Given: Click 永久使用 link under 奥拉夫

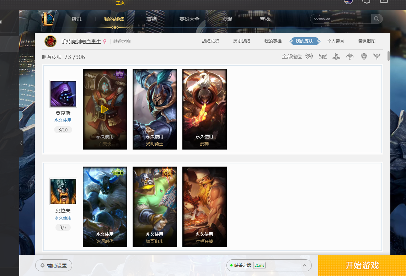Looking at the screenshot, I should (63, 218).
